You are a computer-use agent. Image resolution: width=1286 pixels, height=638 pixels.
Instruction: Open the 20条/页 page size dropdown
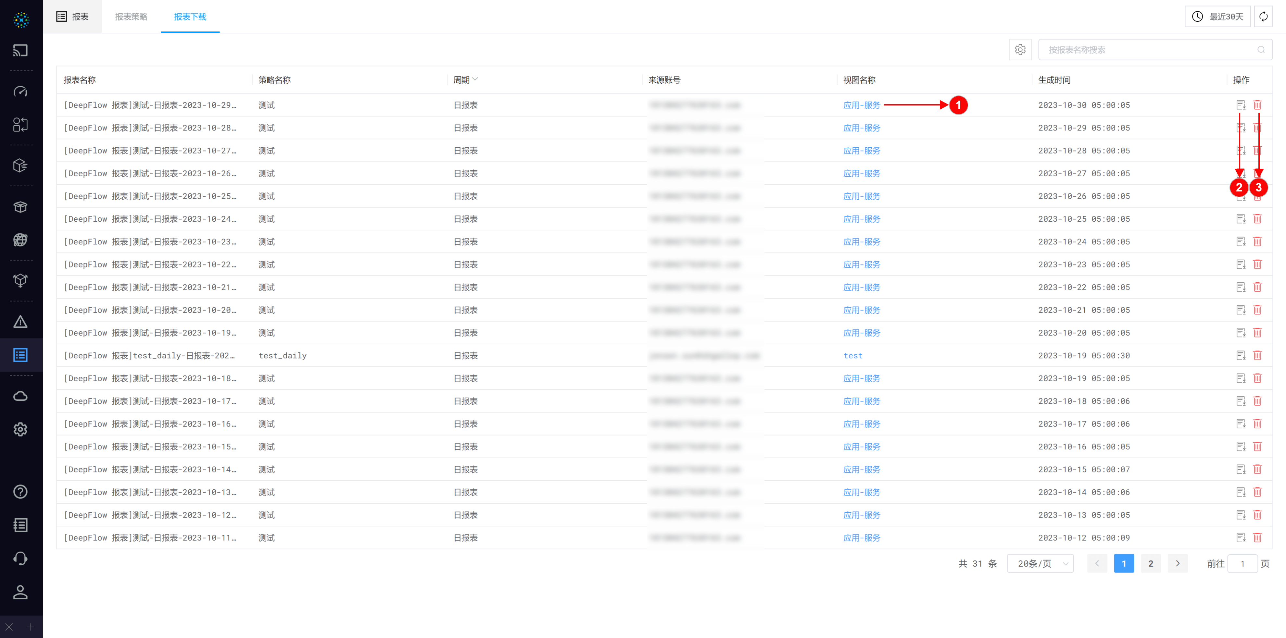pos(1040,563)
